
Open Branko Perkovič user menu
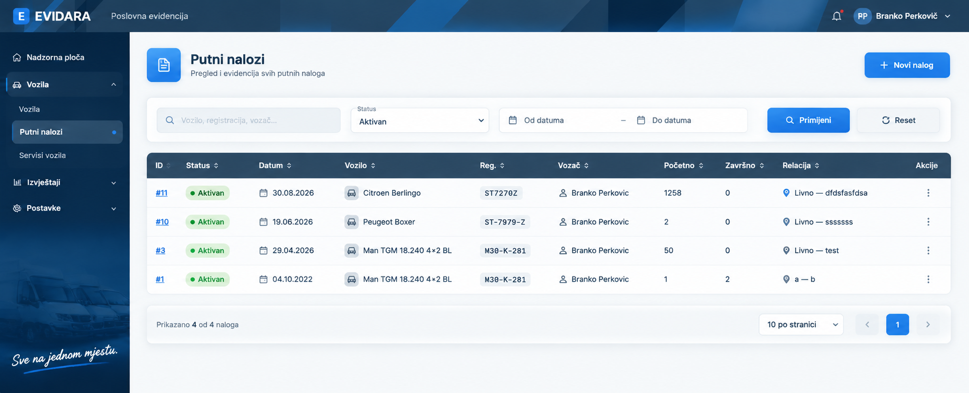click(x=902, y=16)
